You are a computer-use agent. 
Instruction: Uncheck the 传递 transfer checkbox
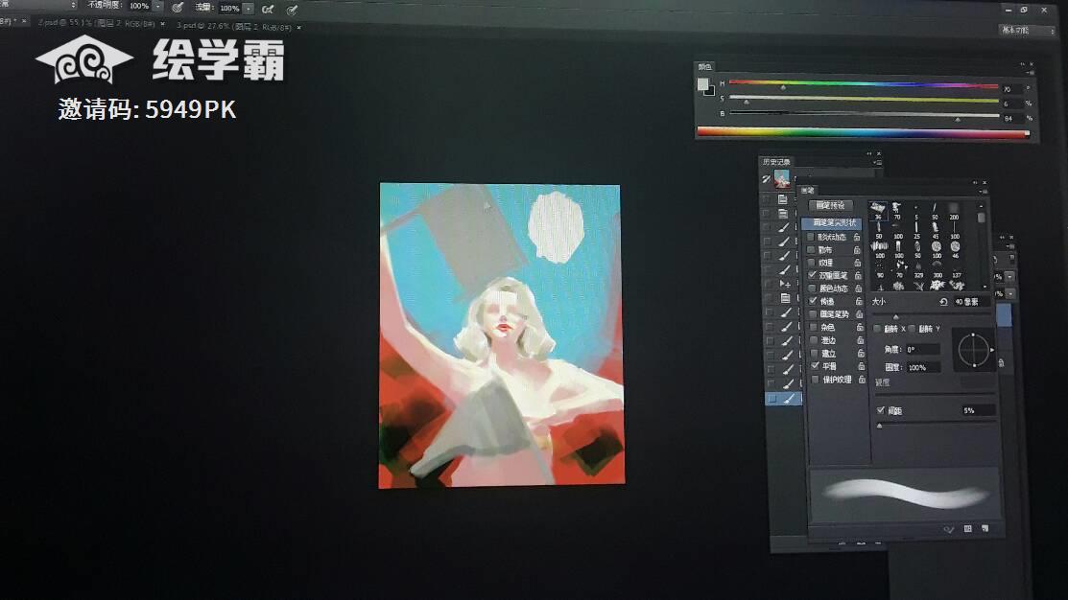[813, 301]
